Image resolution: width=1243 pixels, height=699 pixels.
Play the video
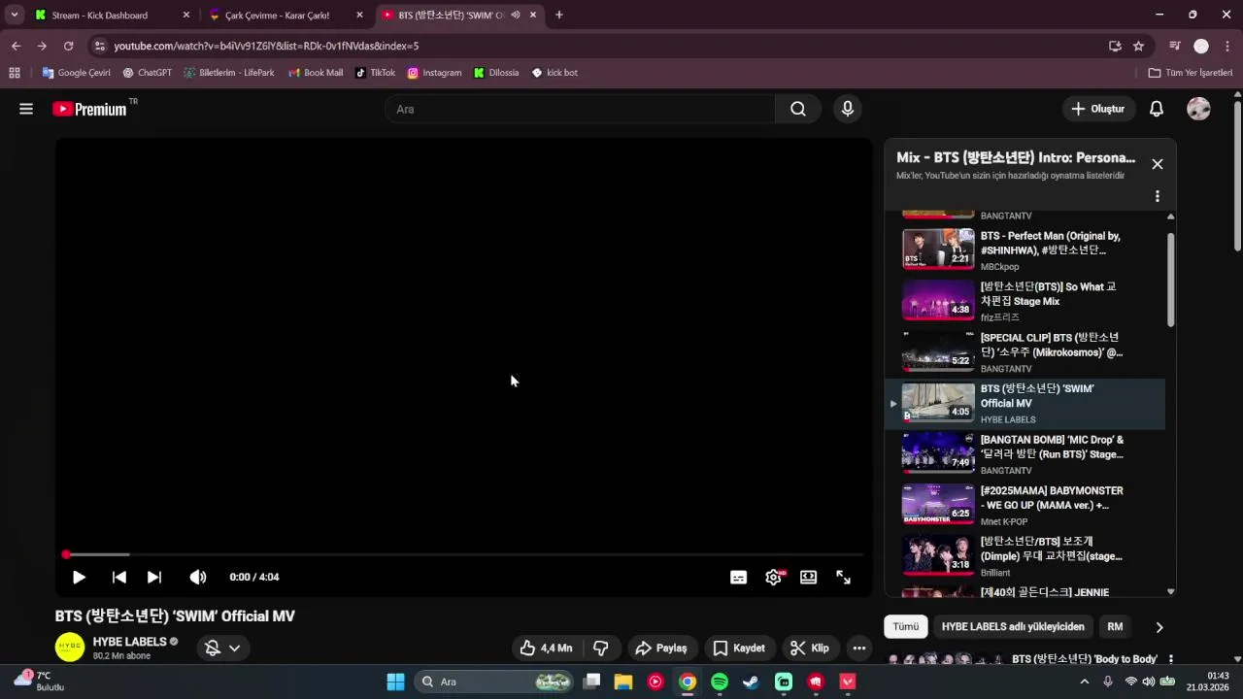(79, 577)
